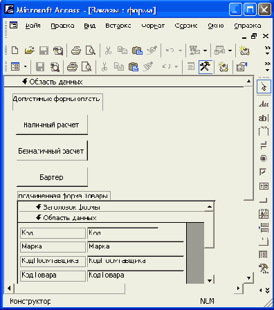Select the Check Box tool in toolbox
Viewport: 274px width, 310px height.
[x=264, y=172]
